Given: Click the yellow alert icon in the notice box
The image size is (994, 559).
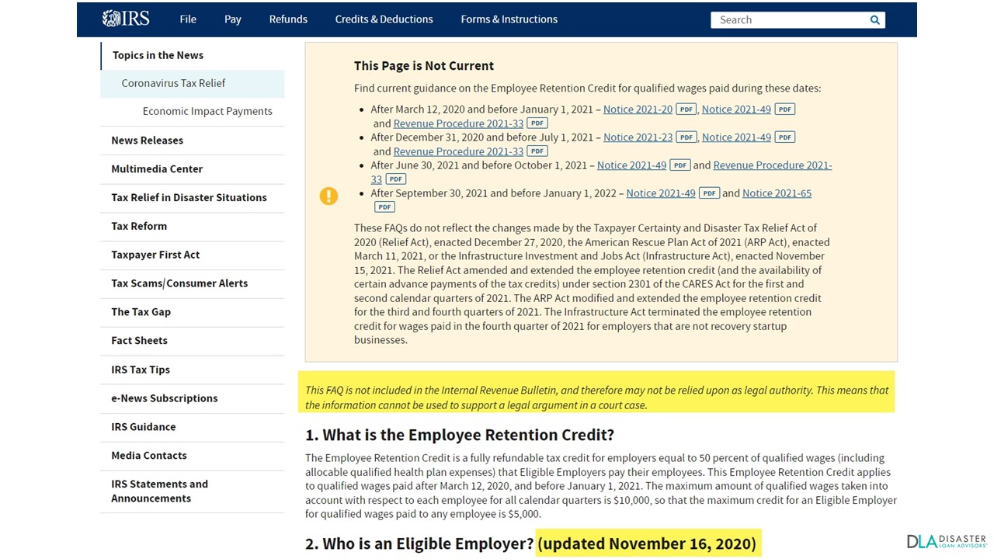Looking at the screenshot, I should pyautogui.click(x=328, y=196).
